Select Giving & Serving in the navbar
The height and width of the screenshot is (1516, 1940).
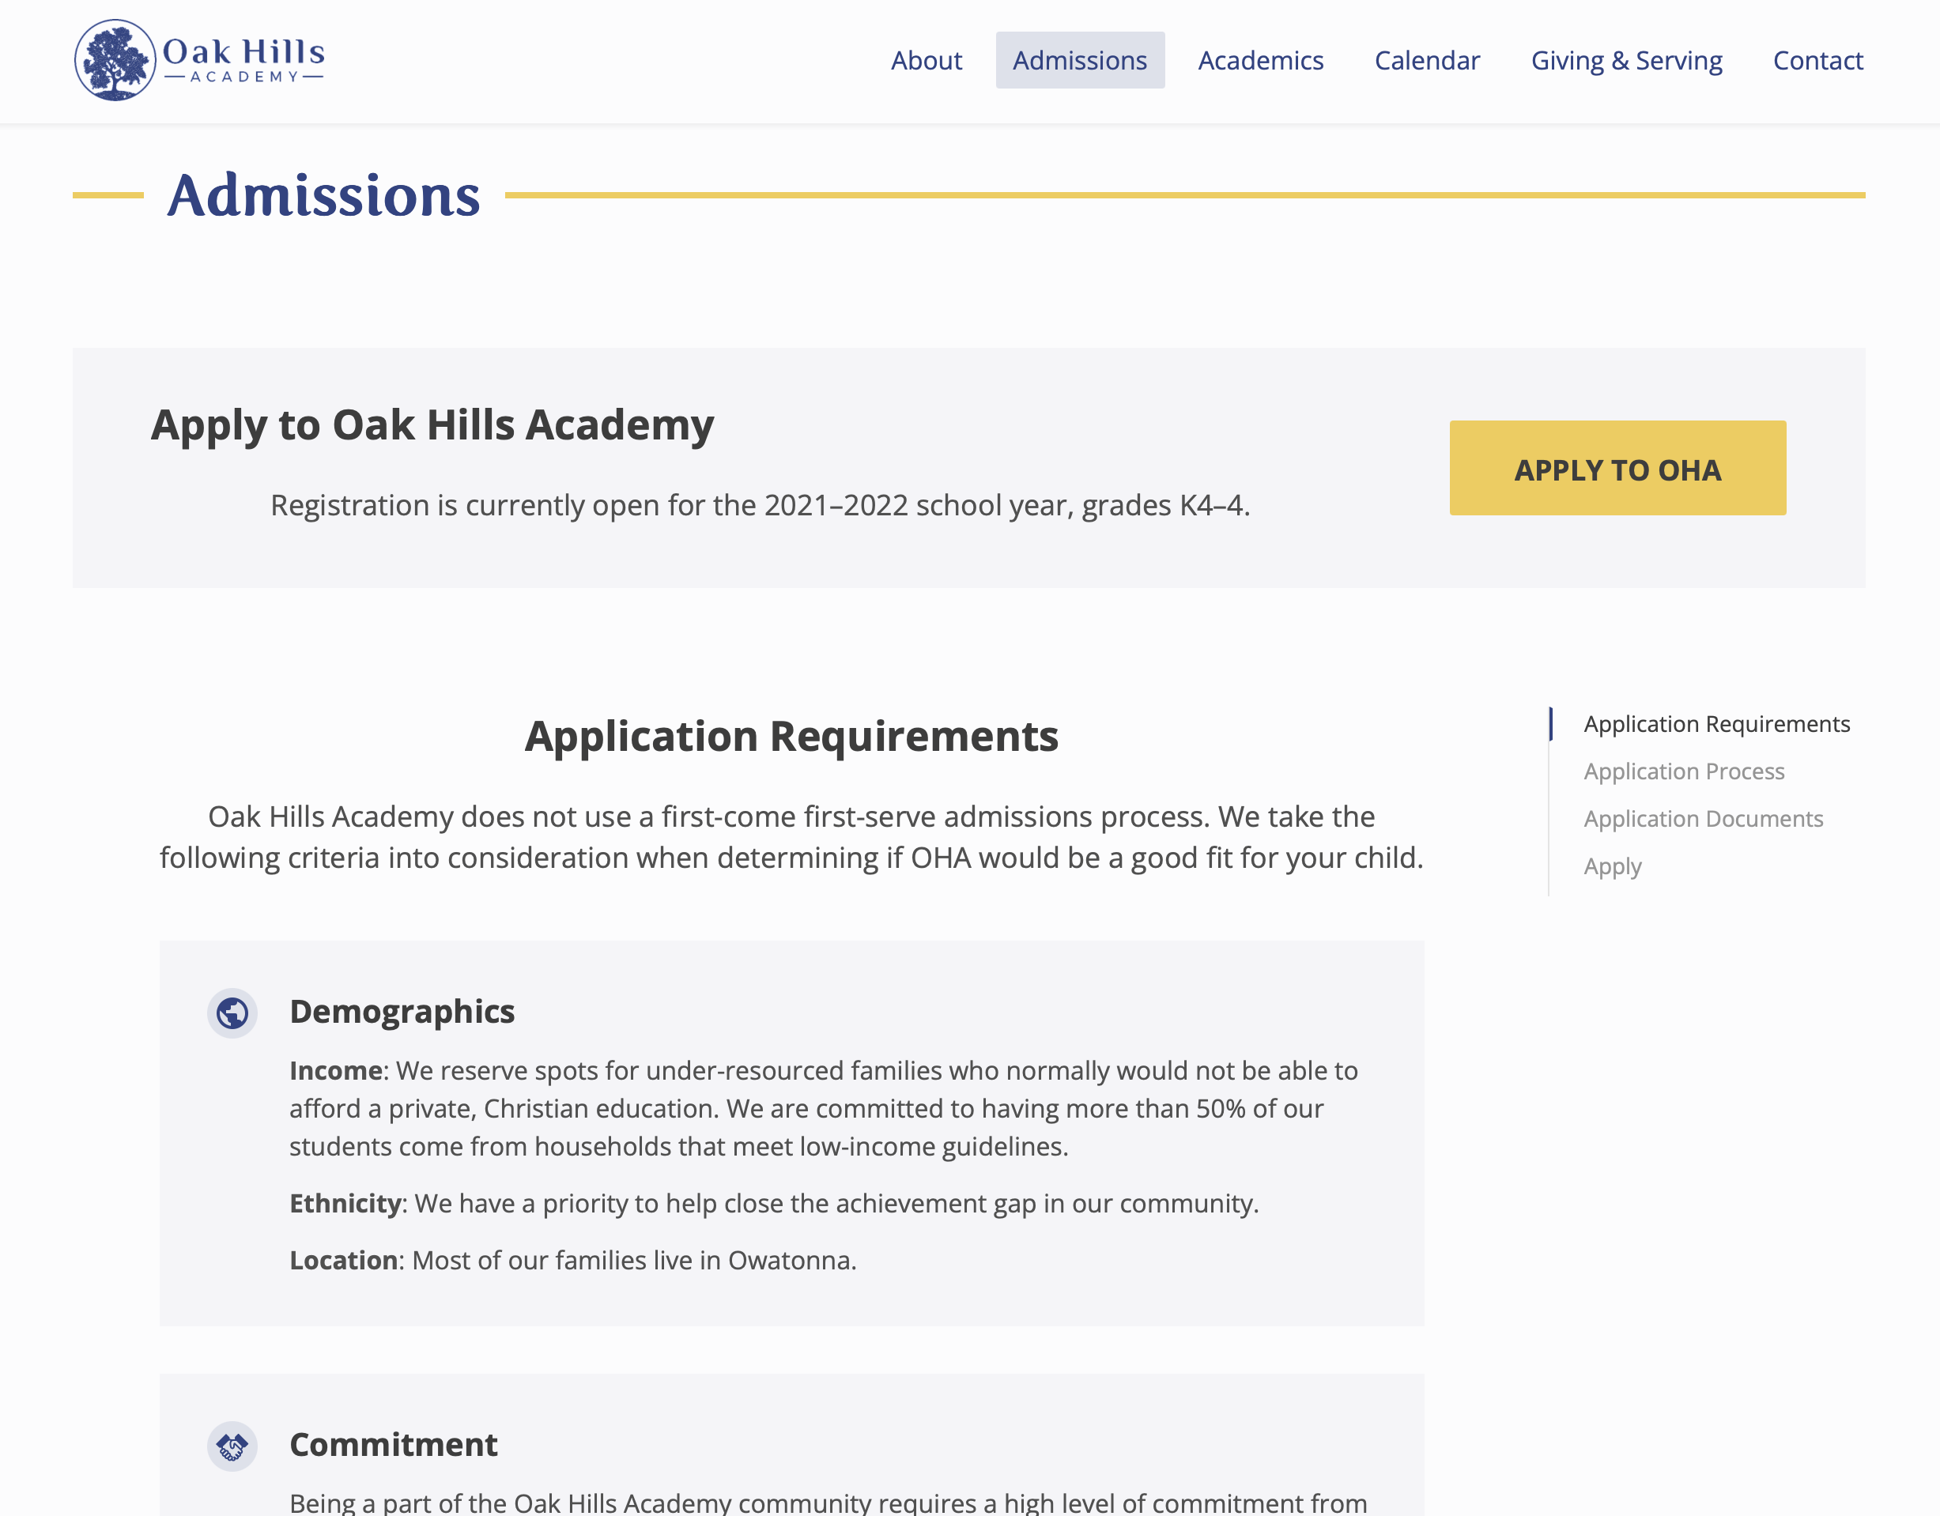point(1626,60)
